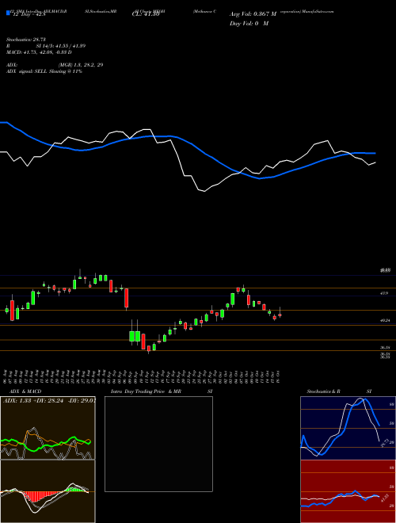396x523 pixels.
Task: Click the lowest candlestick near 36.58
Action: coord(149,349)
